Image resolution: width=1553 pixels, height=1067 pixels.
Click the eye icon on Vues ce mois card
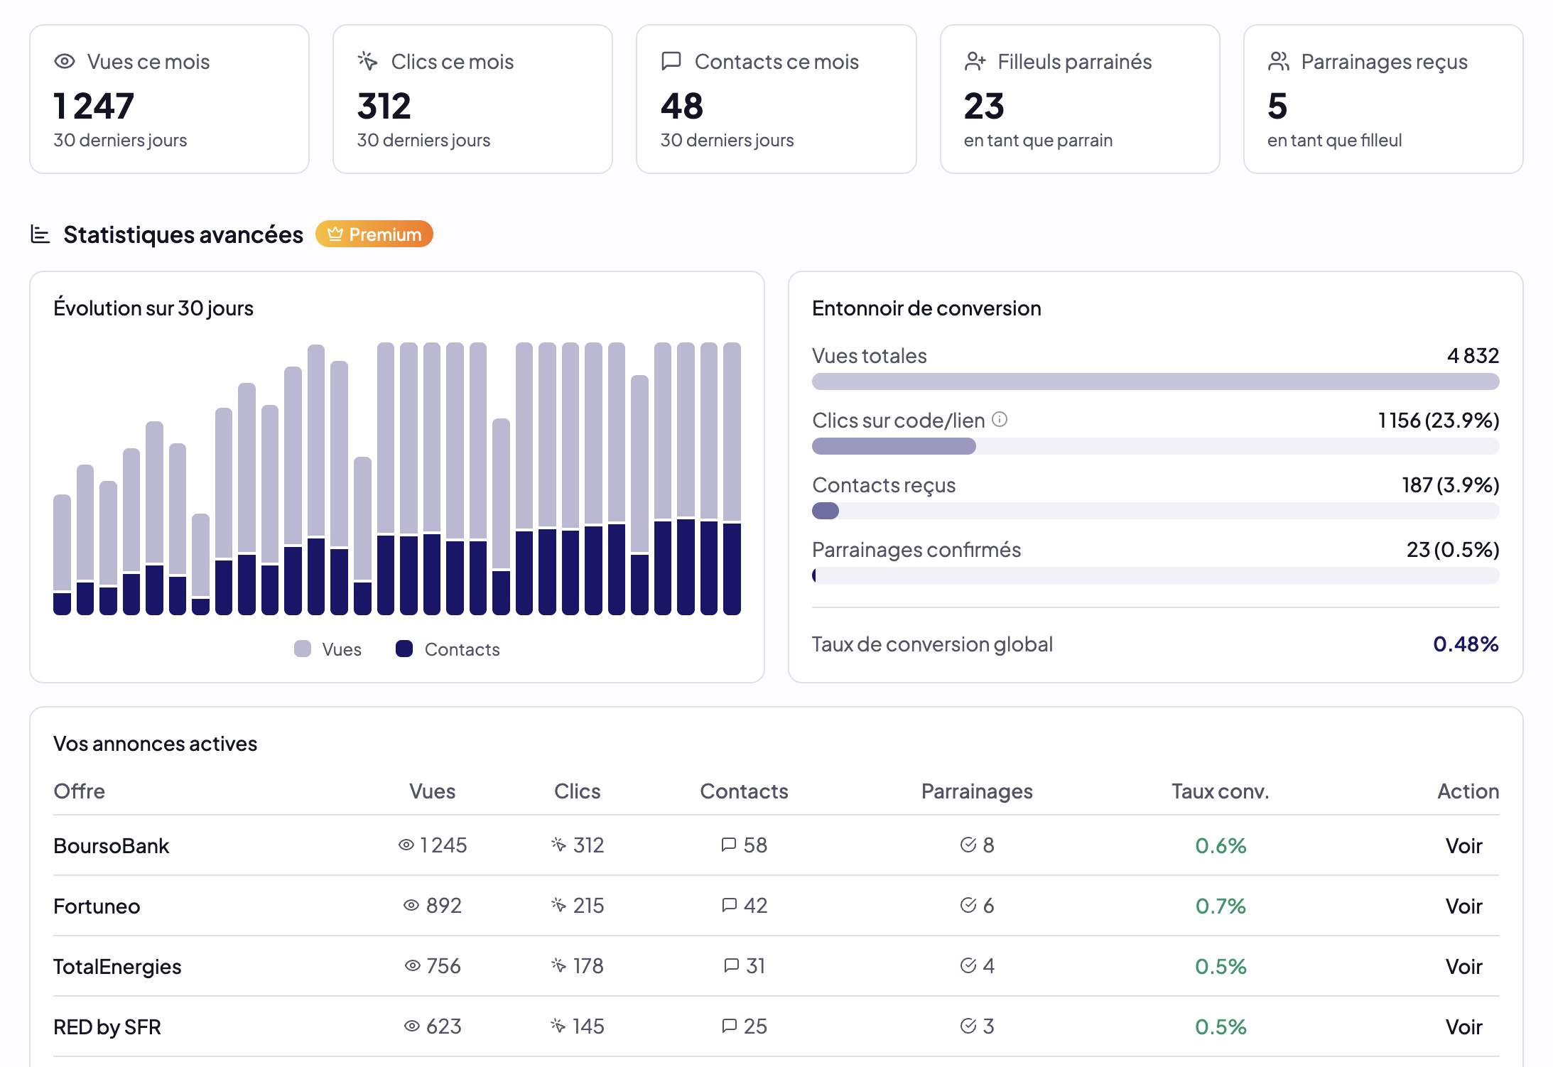pyautogui.click(x=65, y=61)
